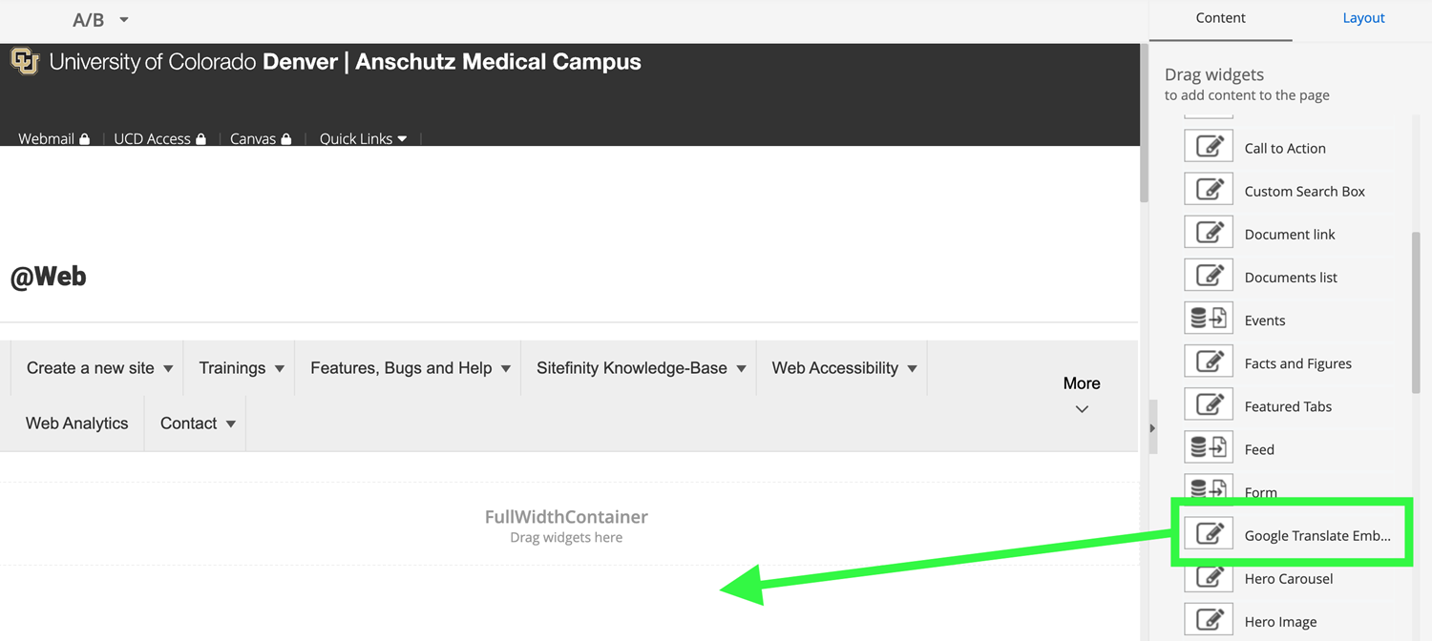This screenshot has width=1432, height=641.
Task: Click the Hero Carousel widget icon
Action: coord(1209,575)
